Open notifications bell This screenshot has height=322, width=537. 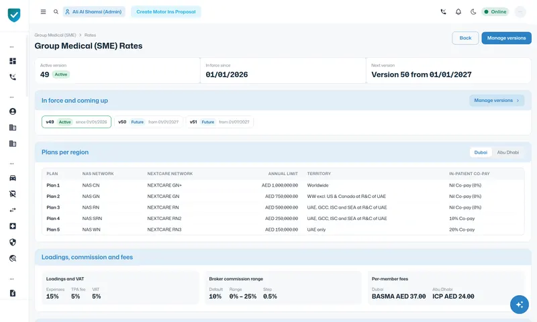(458, 11)
